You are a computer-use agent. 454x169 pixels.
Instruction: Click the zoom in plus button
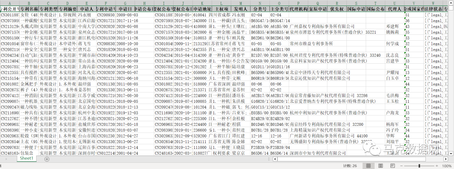tap(436, 166)
